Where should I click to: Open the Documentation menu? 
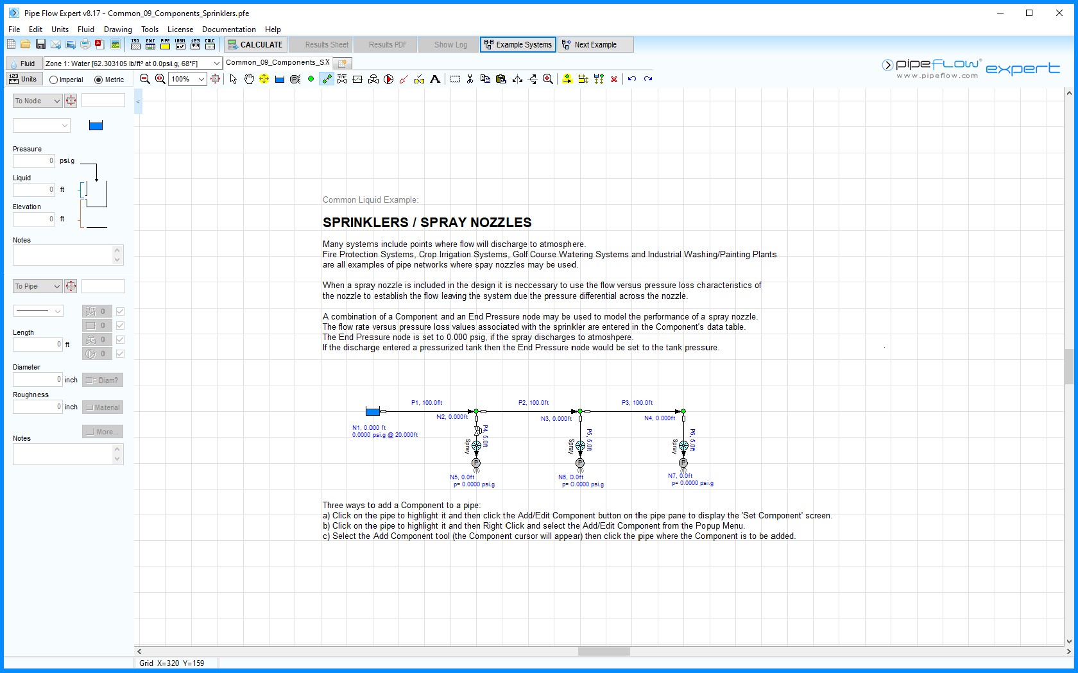click(x=229, y=29)
